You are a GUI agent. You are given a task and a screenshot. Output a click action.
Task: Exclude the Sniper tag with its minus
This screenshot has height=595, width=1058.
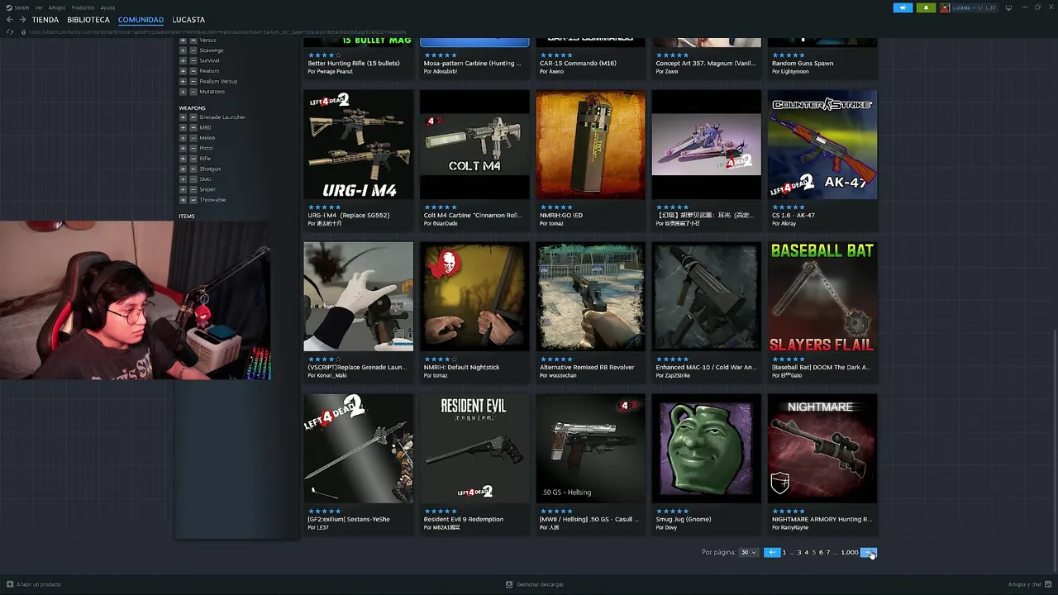click(x=193, y=189)
